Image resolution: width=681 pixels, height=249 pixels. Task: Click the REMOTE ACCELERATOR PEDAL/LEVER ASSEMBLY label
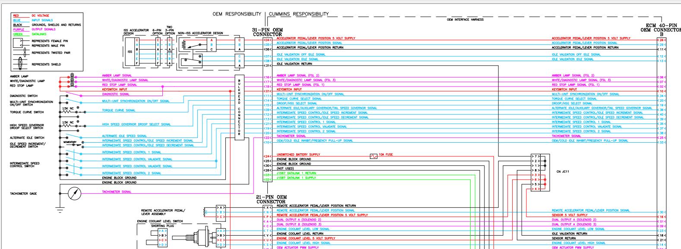pos(163,212)
